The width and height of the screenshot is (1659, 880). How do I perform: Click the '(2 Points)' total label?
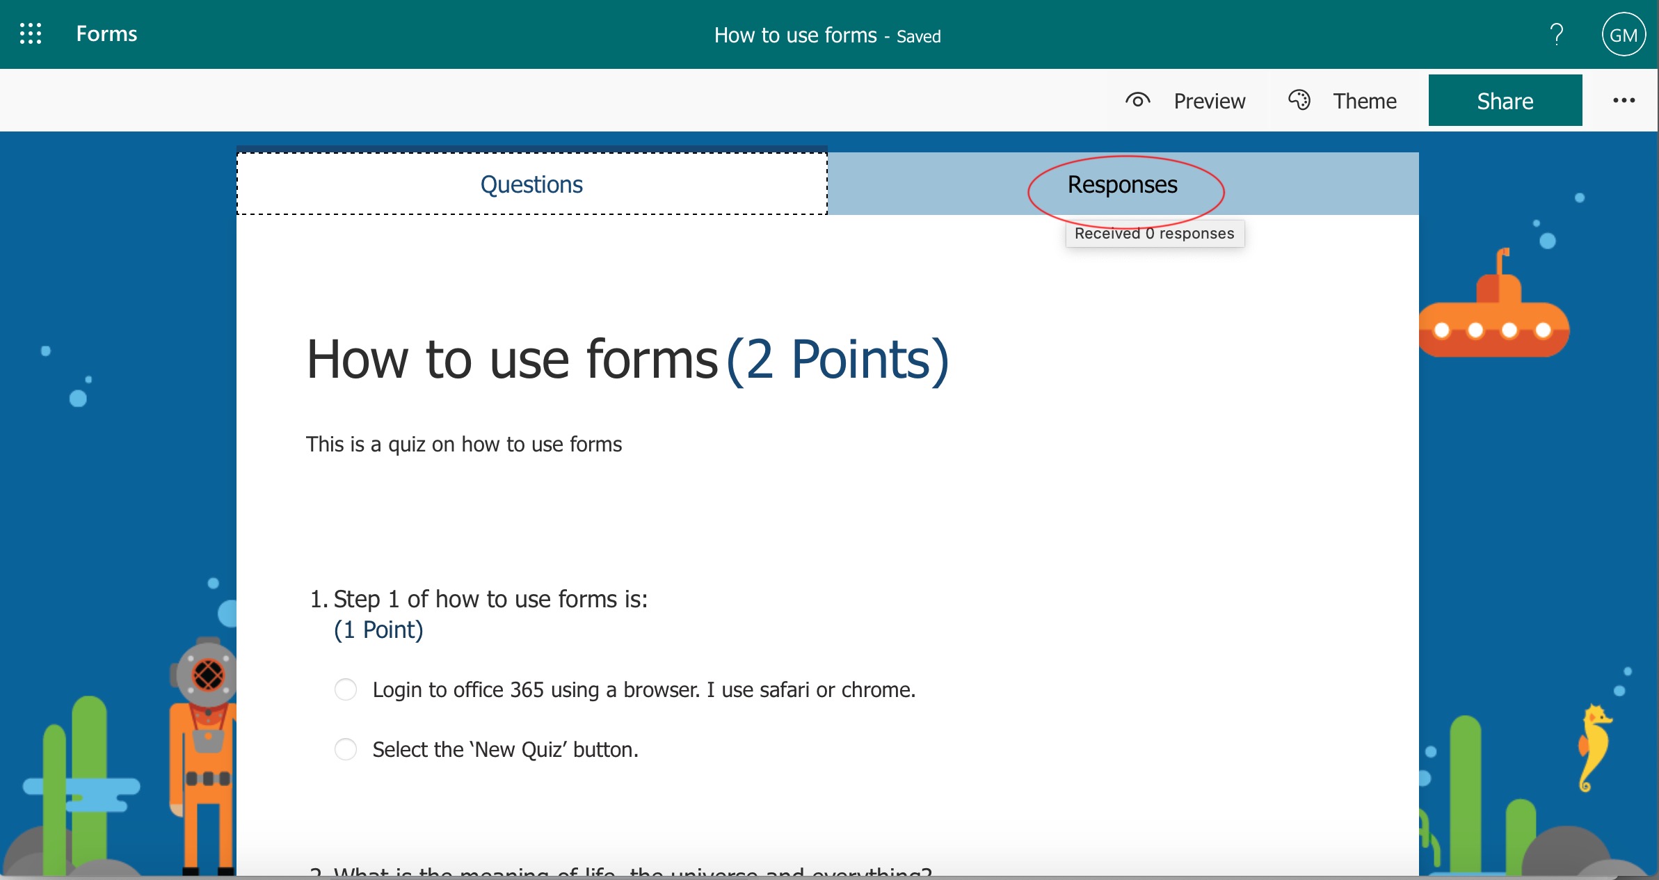click(837, 359)
